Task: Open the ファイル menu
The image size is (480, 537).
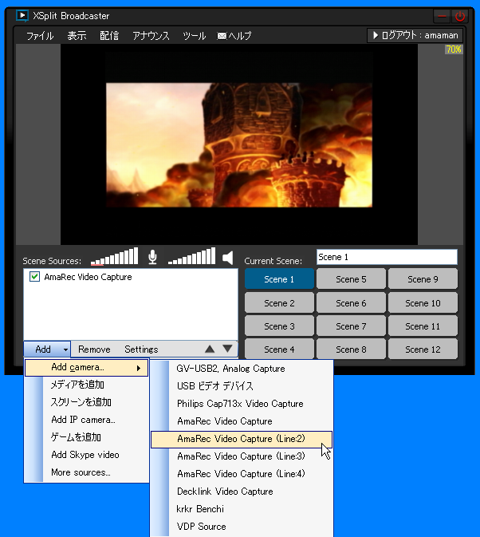Action: point(40,36)
